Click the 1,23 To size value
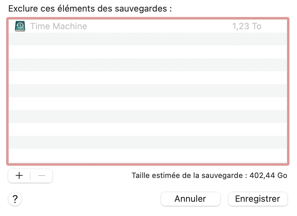297x216 pixels. tap(247, 26)
